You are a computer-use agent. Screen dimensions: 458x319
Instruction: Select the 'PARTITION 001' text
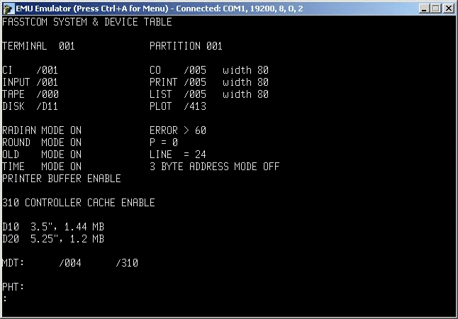(x=186, y=46)
